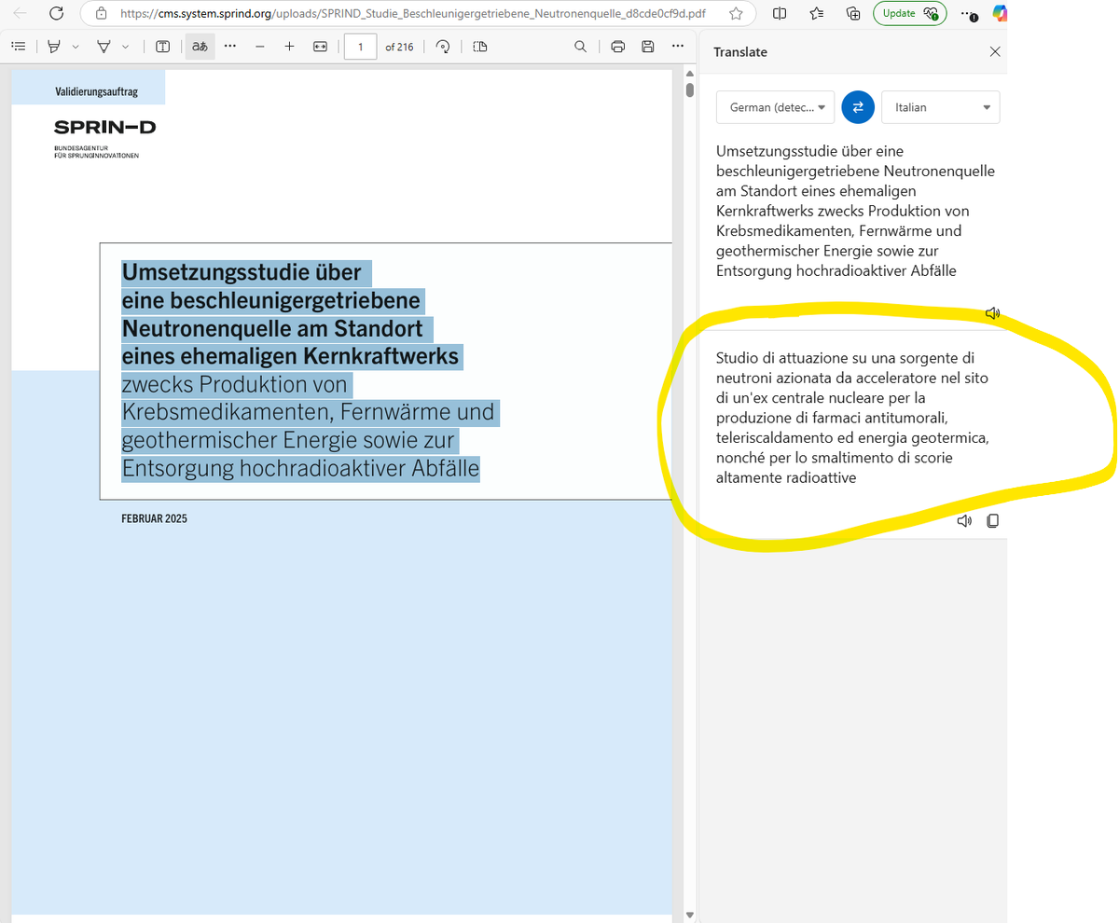Toggle the PDF translate tool

(200, 47)
